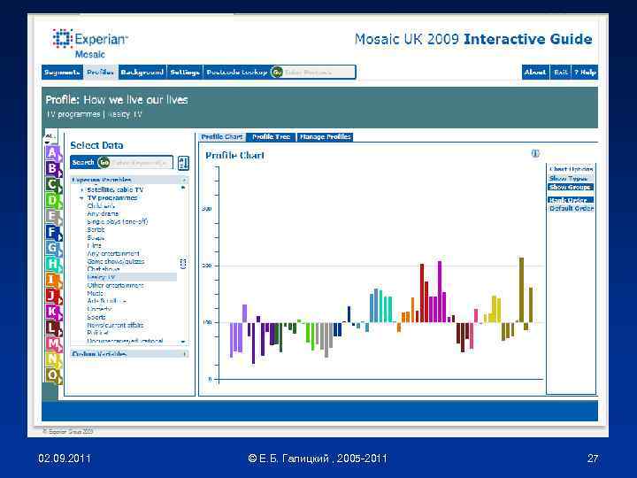Click the Experian logo
The height and width of the screenshot is (478, 637).
[90, 43]
